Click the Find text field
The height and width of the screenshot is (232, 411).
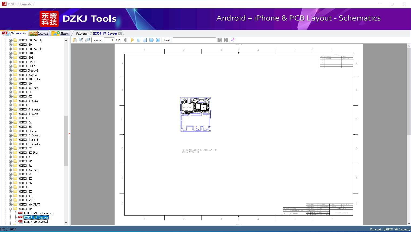coord(195,40)
